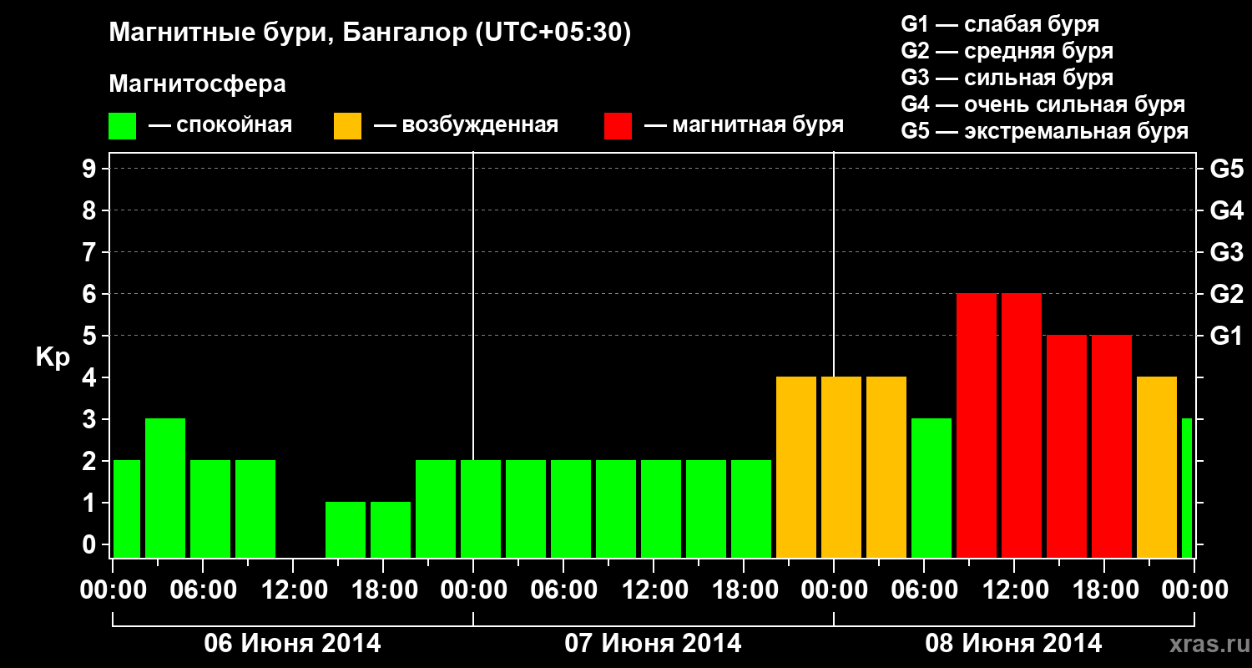Click the '12:00' time label for 06 Июня
The width and height of the screenshot is (1252, 668).
click(x=293, y=590)
